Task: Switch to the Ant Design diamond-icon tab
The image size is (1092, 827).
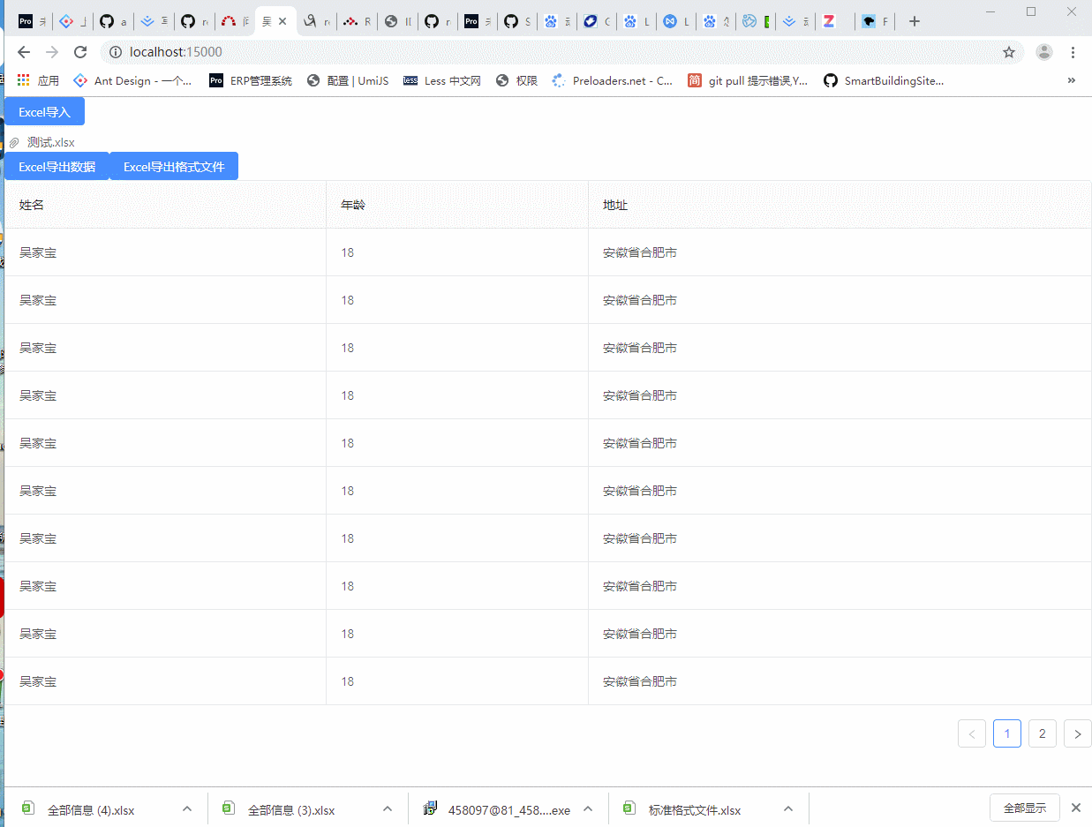Action: click(71, 21)
